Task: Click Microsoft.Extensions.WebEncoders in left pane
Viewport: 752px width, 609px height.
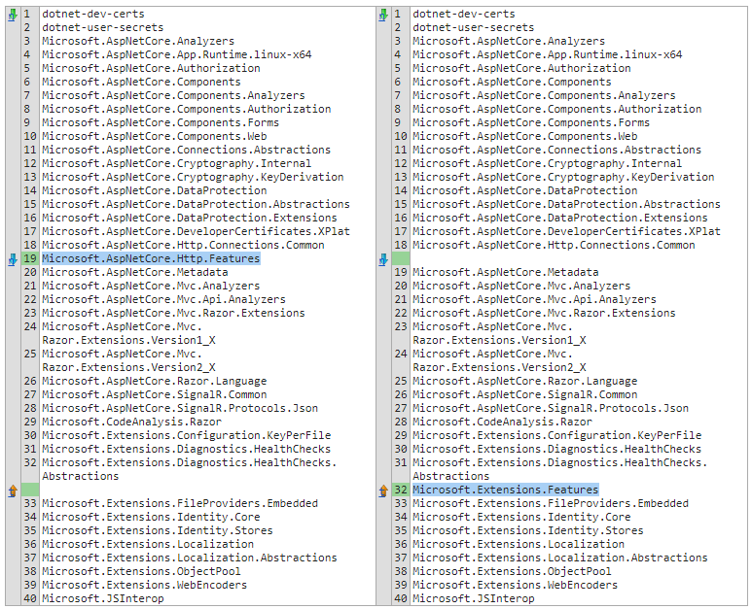Action: (x=144, y=585)
